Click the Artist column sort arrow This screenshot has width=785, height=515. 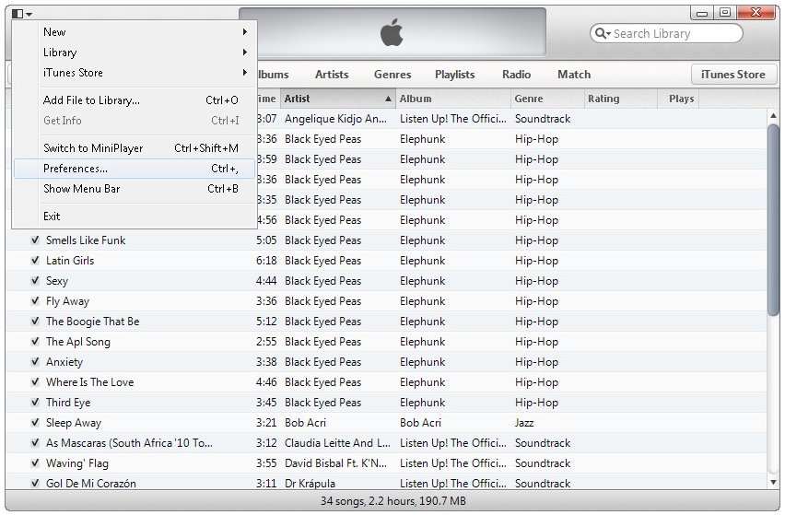coord(388,99)
